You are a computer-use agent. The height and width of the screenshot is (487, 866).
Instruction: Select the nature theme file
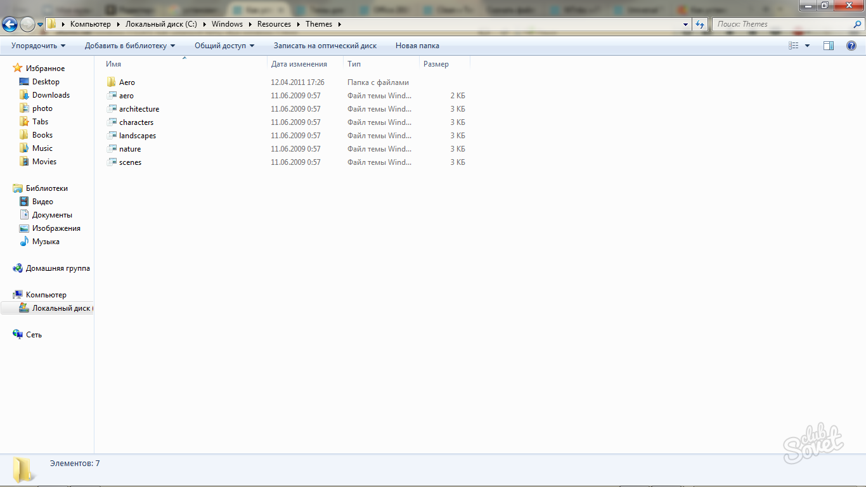click(129, 149)
